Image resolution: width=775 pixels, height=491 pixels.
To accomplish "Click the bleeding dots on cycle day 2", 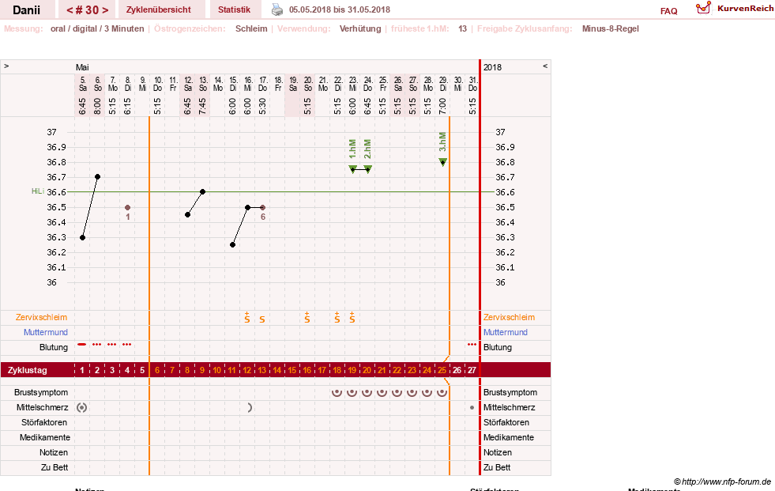I will [x=97, y=344].
